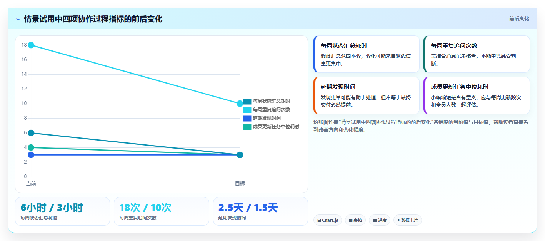Click the 当前 x-axis label
The width and height of the screenshot is (545, 241).
[x=31, y=184]
